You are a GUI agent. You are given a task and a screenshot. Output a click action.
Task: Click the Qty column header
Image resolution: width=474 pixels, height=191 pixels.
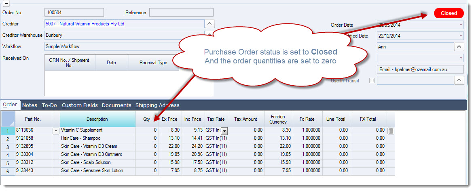(147, 119)
